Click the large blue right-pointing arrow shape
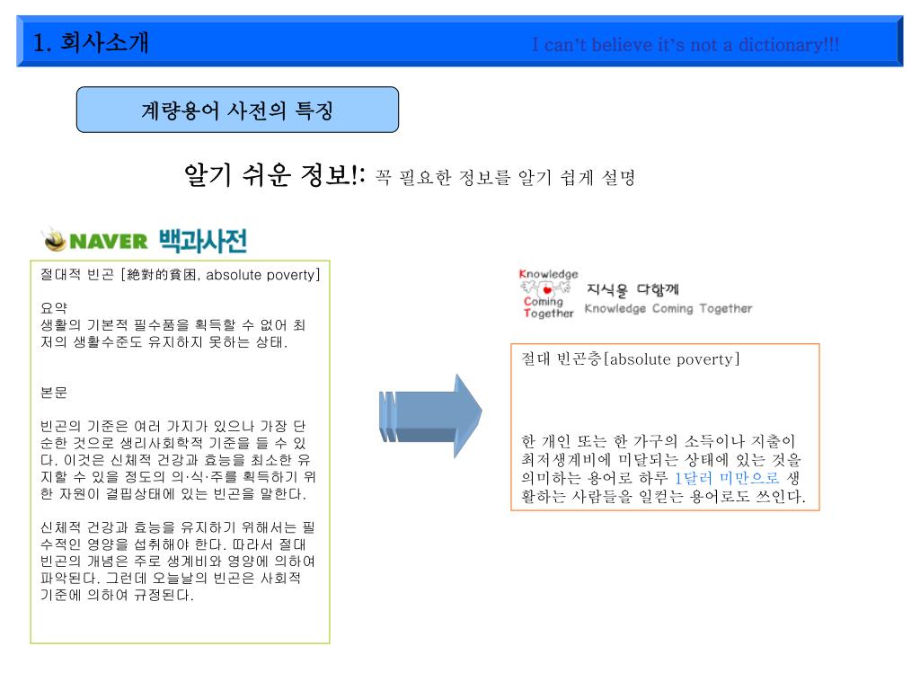Viewport: 920px width, 690px height. [430, 415]
